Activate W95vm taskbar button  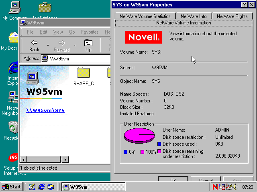coord(94,187)
